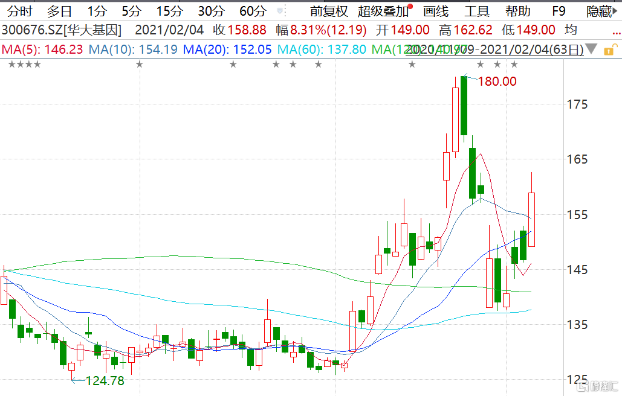Click the 均 average label
This screenshot has width=622, height=396.
click(x=571, y=30)
